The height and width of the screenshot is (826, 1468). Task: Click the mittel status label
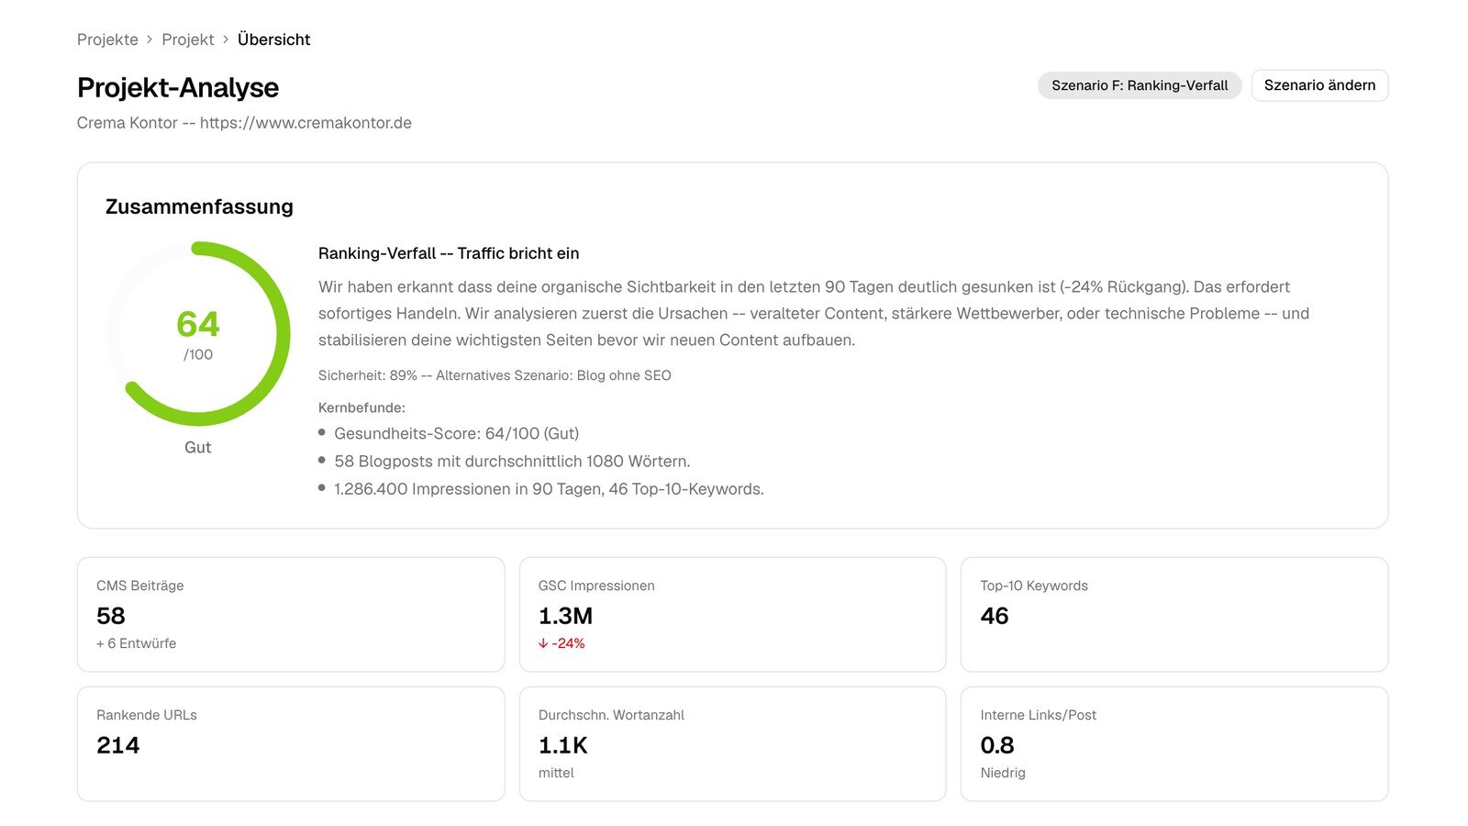point(556,773)
